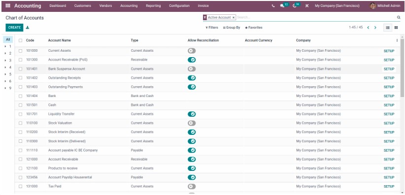Image resolution: width=405 pixels, height=195 pixels.
Task: Open the Reporting menu
Action: point(153,6)
